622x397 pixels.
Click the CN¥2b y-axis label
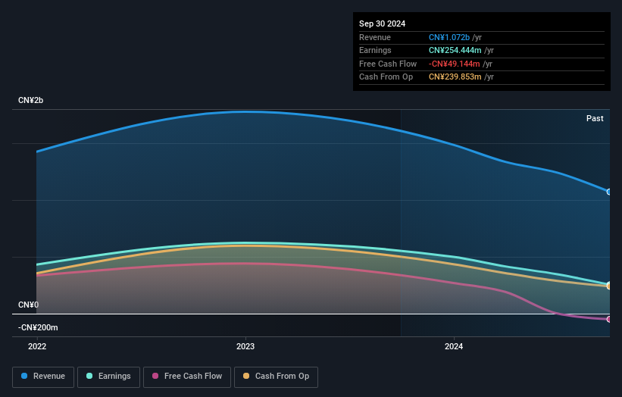tap(30, 100)
